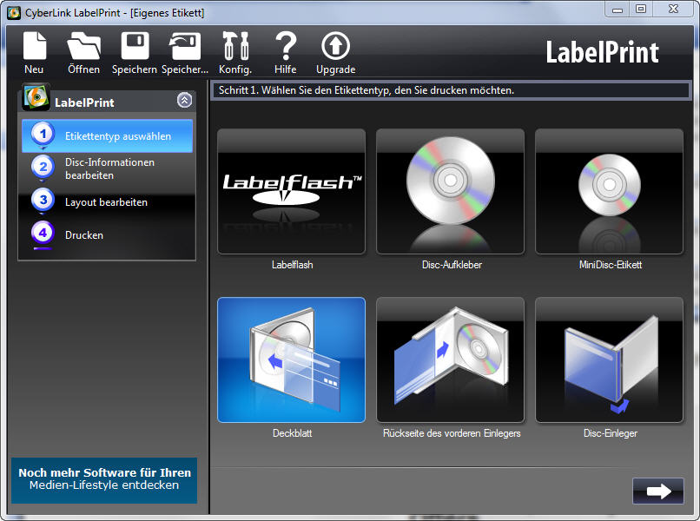This screenshot has width=700, height=521.
Task: Minimize the LabelPrint window
Action: (x=617, y=10)
